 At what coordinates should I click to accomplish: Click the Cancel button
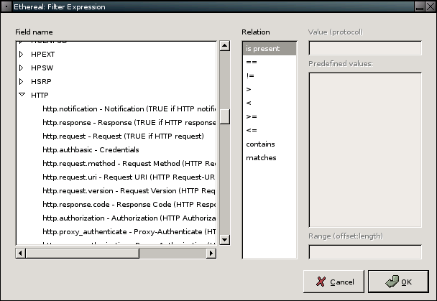(333, 282)
